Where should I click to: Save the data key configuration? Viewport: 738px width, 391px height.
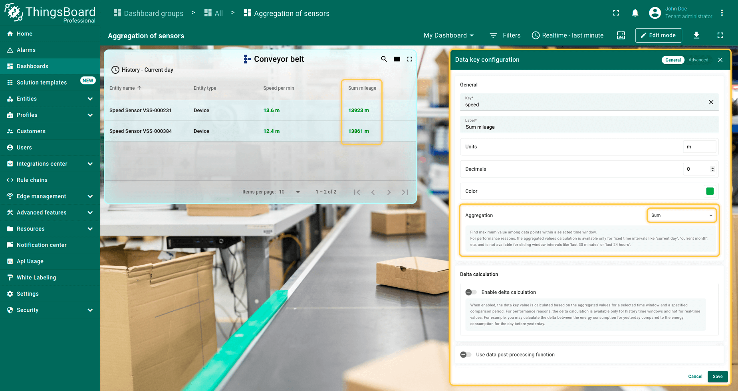pyautogui.click(x=717, y=376)
